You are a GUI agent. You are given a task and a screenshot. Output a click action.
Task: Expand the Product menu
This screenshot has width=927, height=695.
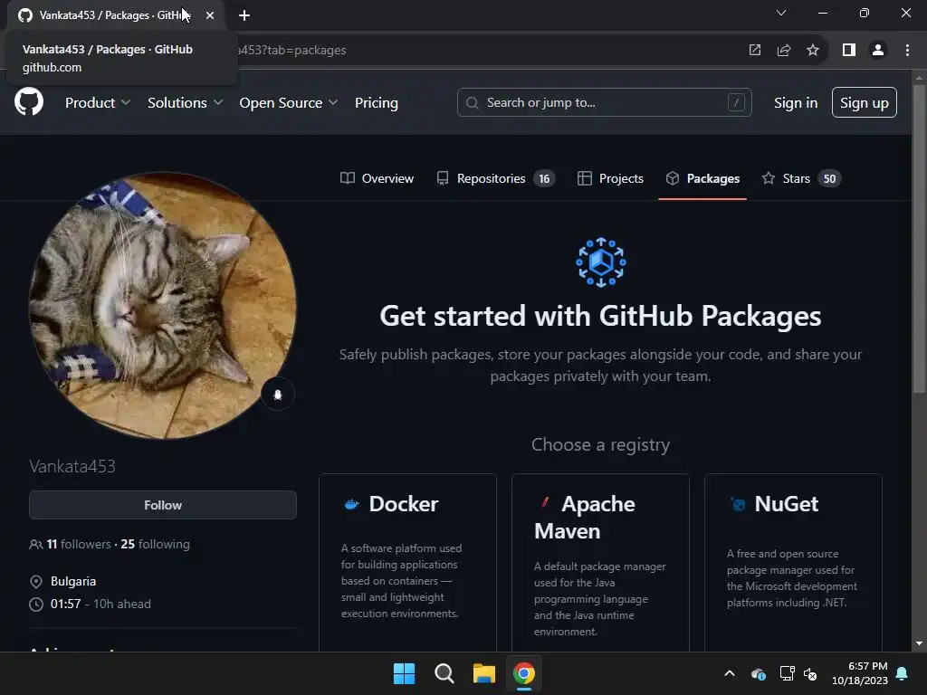(98, 103)
